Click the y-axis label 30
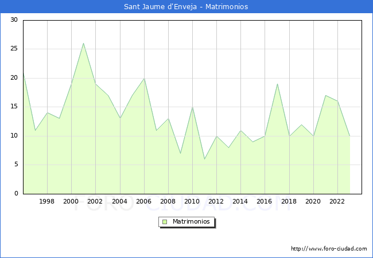The height and width of the screenshot is (258, 373). click(x=14, y=19)
